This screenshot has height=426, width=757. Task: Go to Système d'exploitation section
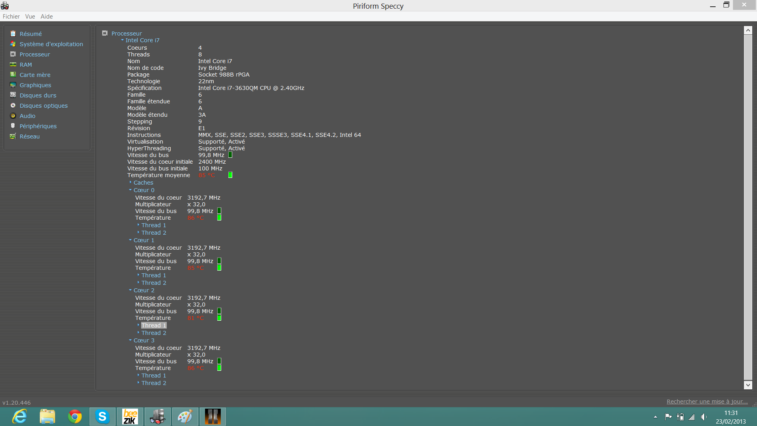point(51,44)
